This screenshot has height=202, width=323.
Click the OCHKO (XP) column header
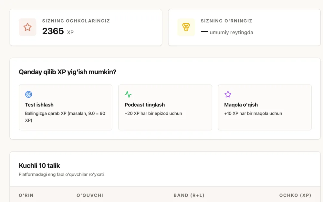click(x=295, y=195)
